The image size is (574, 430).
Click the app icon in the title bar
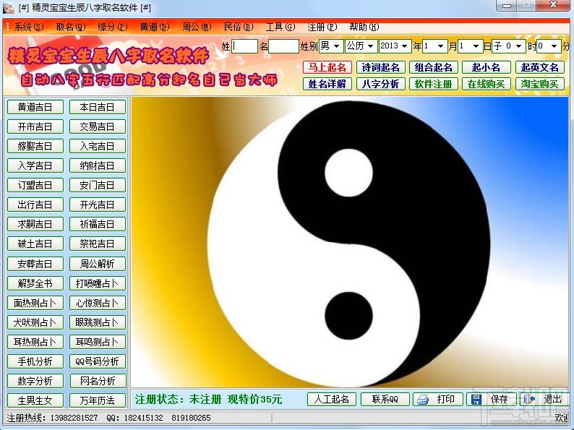[8, 8]
